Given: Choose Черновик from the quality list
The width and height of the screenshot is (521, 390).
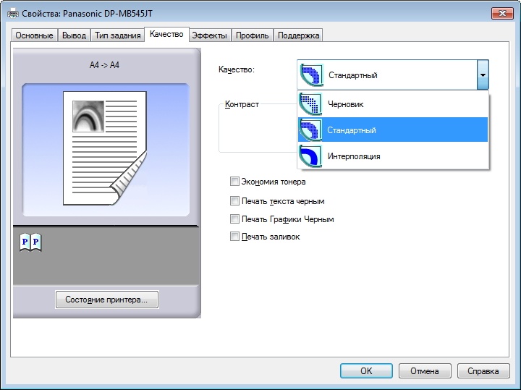Looking at the screenshot, I should pos(393,104).
